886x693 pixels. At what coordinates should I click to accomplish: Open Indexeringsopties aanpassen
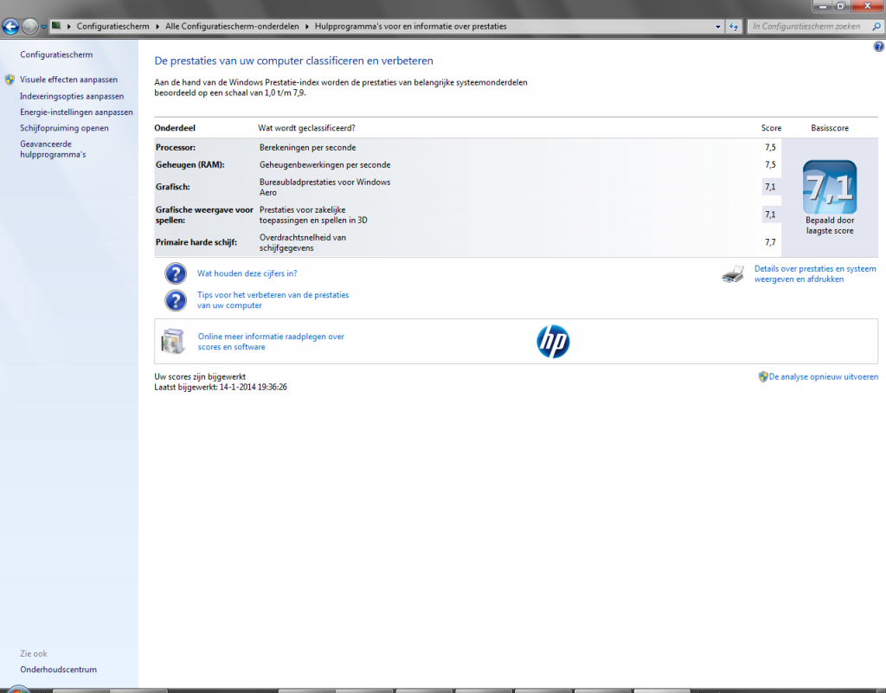[72, 97]
